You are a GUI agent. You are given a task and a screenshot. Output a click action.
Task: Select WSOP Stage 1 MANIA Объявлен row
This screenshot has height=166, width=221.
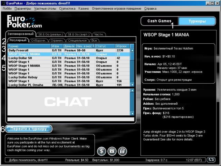pos(69,66)
